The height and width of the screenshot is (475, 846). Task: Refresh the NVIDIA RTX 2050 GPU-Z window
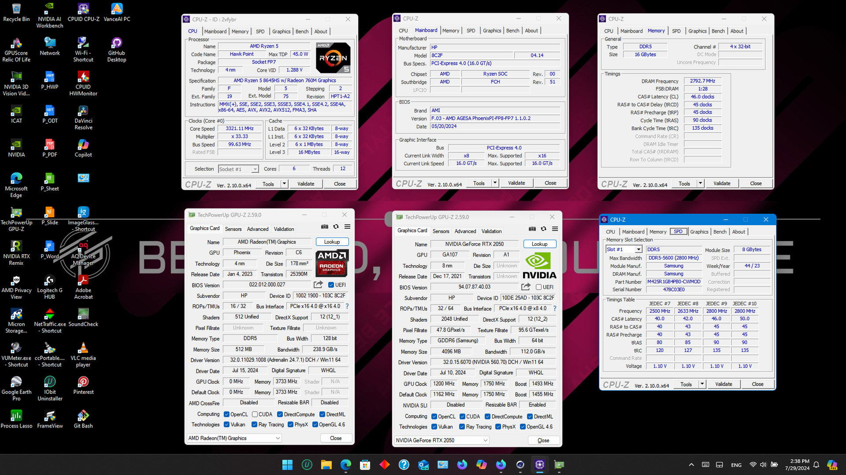[543, 229]
